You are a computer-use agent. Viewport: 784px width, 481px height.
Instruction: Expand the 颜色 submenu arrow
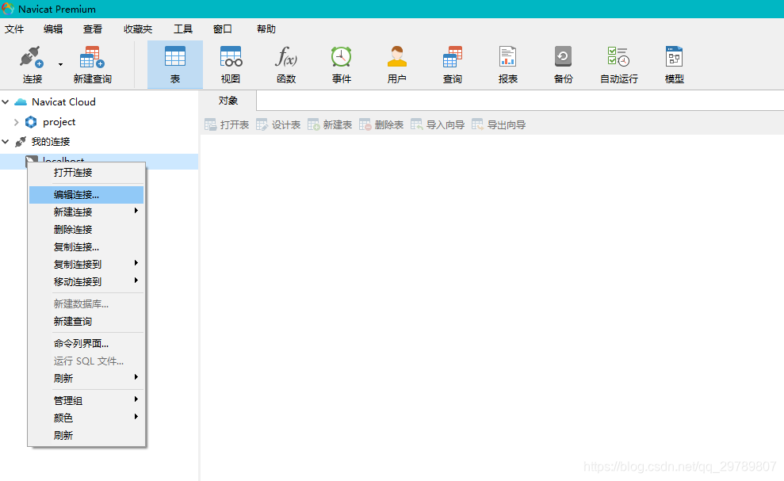pyautogui.click(x=136, y=417)
